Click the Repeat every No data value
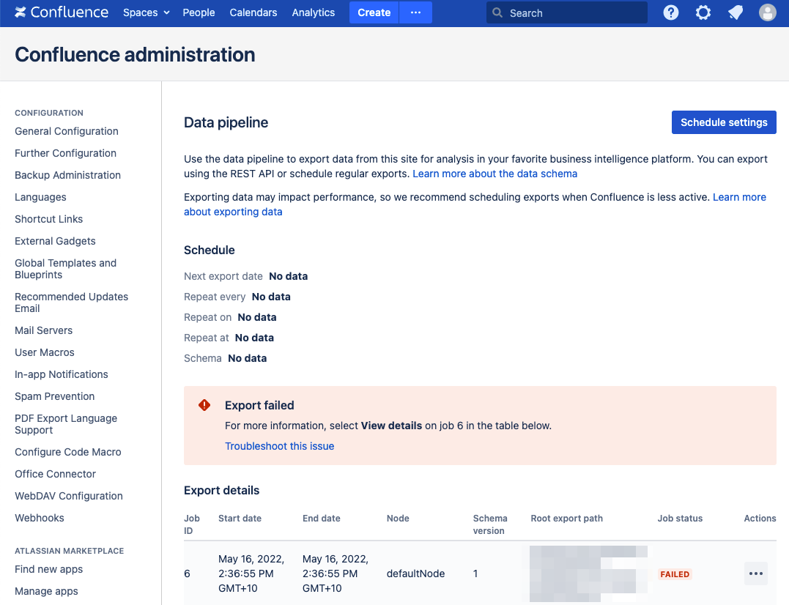Image resolution: width=789 pixels, height=605 pixels. tap(271, 297)
